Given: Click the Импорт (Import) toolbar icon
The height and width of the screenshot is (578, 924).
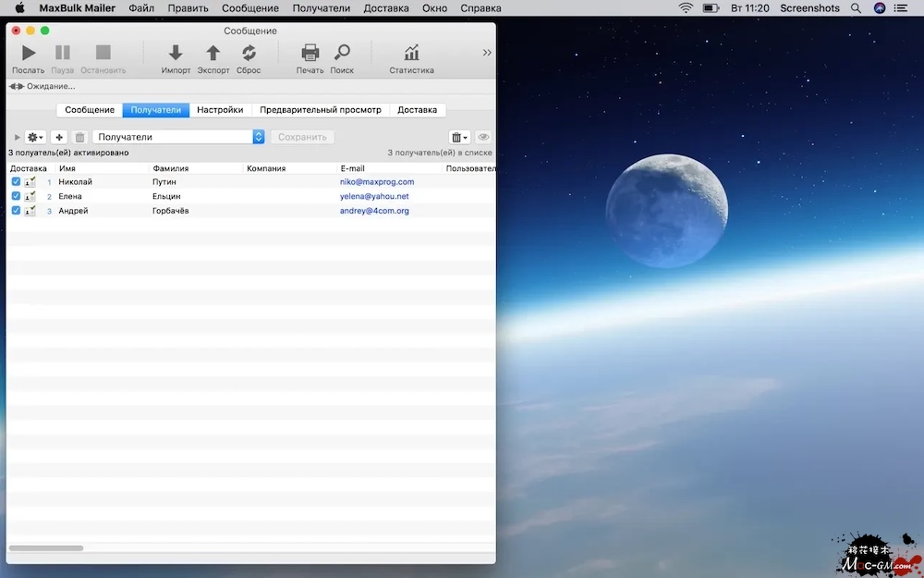Looking at the screenshot, I should (x=176, y=54).
